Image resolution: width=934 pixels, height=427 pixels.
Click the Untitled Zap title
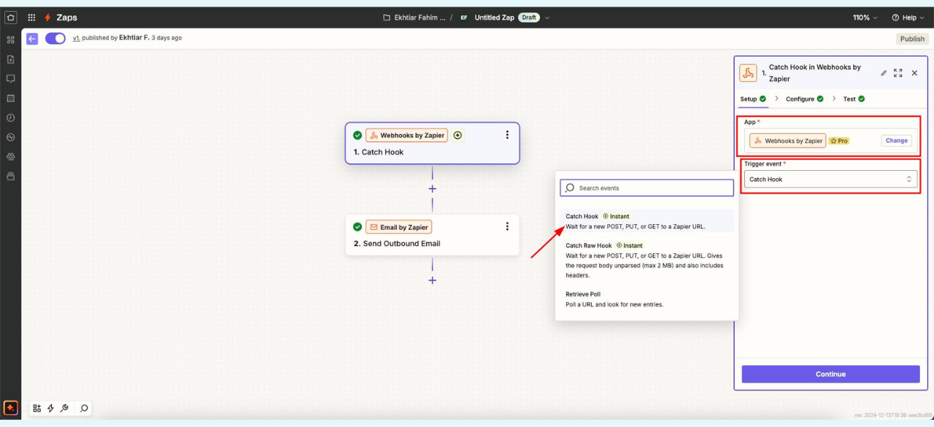coord(494,18)
